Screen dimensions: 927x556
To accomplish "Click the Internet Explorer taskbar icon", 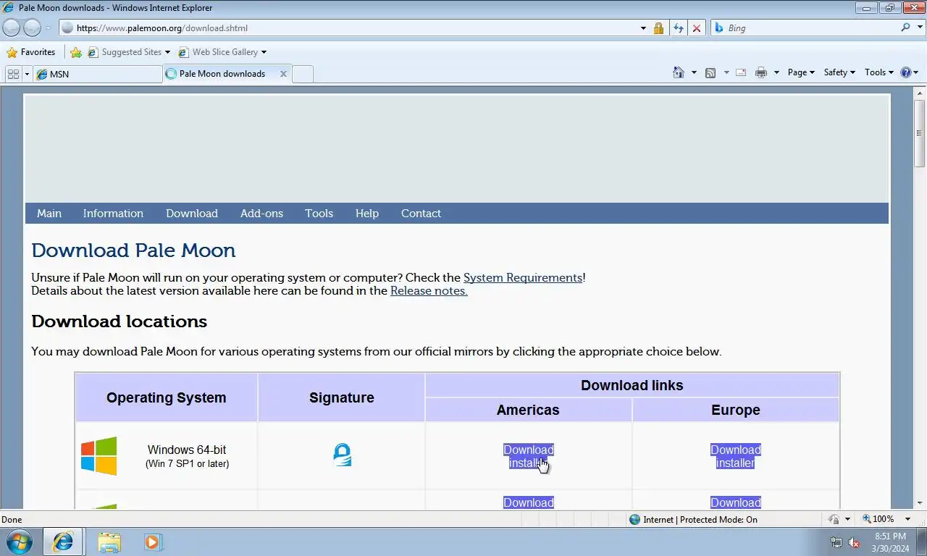I will [x=63, y=542].
